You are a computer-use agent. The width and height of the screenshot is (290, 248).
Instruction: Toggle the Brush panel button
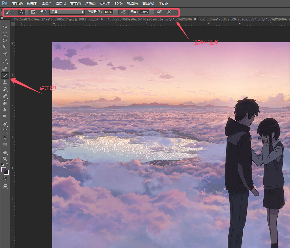tap(33, 12)
